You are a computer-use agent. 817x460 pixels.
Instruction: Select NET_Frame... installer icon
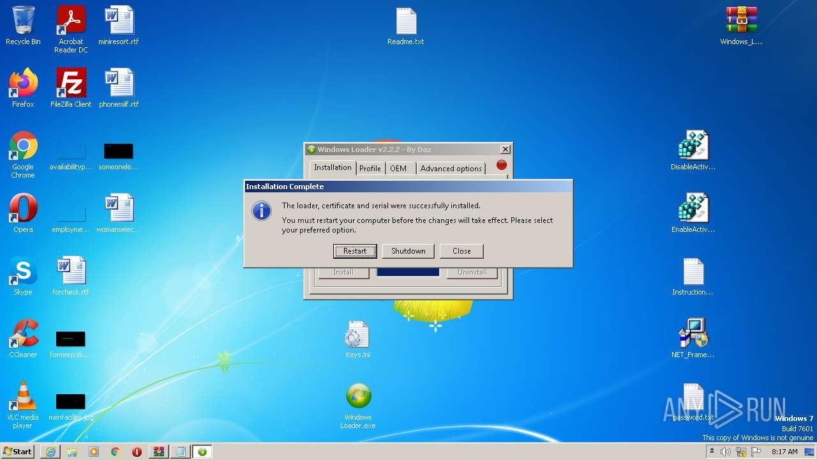click(x=693, y=339)
